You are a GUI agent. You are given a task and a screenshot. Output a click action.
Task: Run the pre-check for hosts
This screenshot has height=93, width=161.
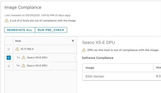tap(51, 30)
